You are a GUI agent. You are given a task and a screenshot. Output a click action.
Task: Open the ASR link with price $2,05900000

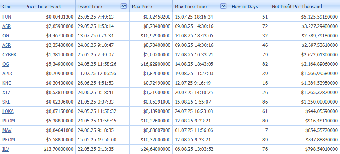[x=7, y=26]
